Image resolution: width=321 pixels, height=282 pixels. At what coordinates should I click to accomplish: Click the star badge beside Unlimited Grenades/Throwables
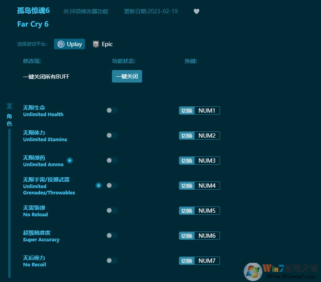click(99, 185)
